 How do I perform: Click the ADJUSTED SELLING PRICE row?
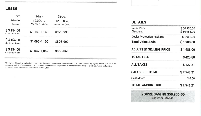coord(163,50)
